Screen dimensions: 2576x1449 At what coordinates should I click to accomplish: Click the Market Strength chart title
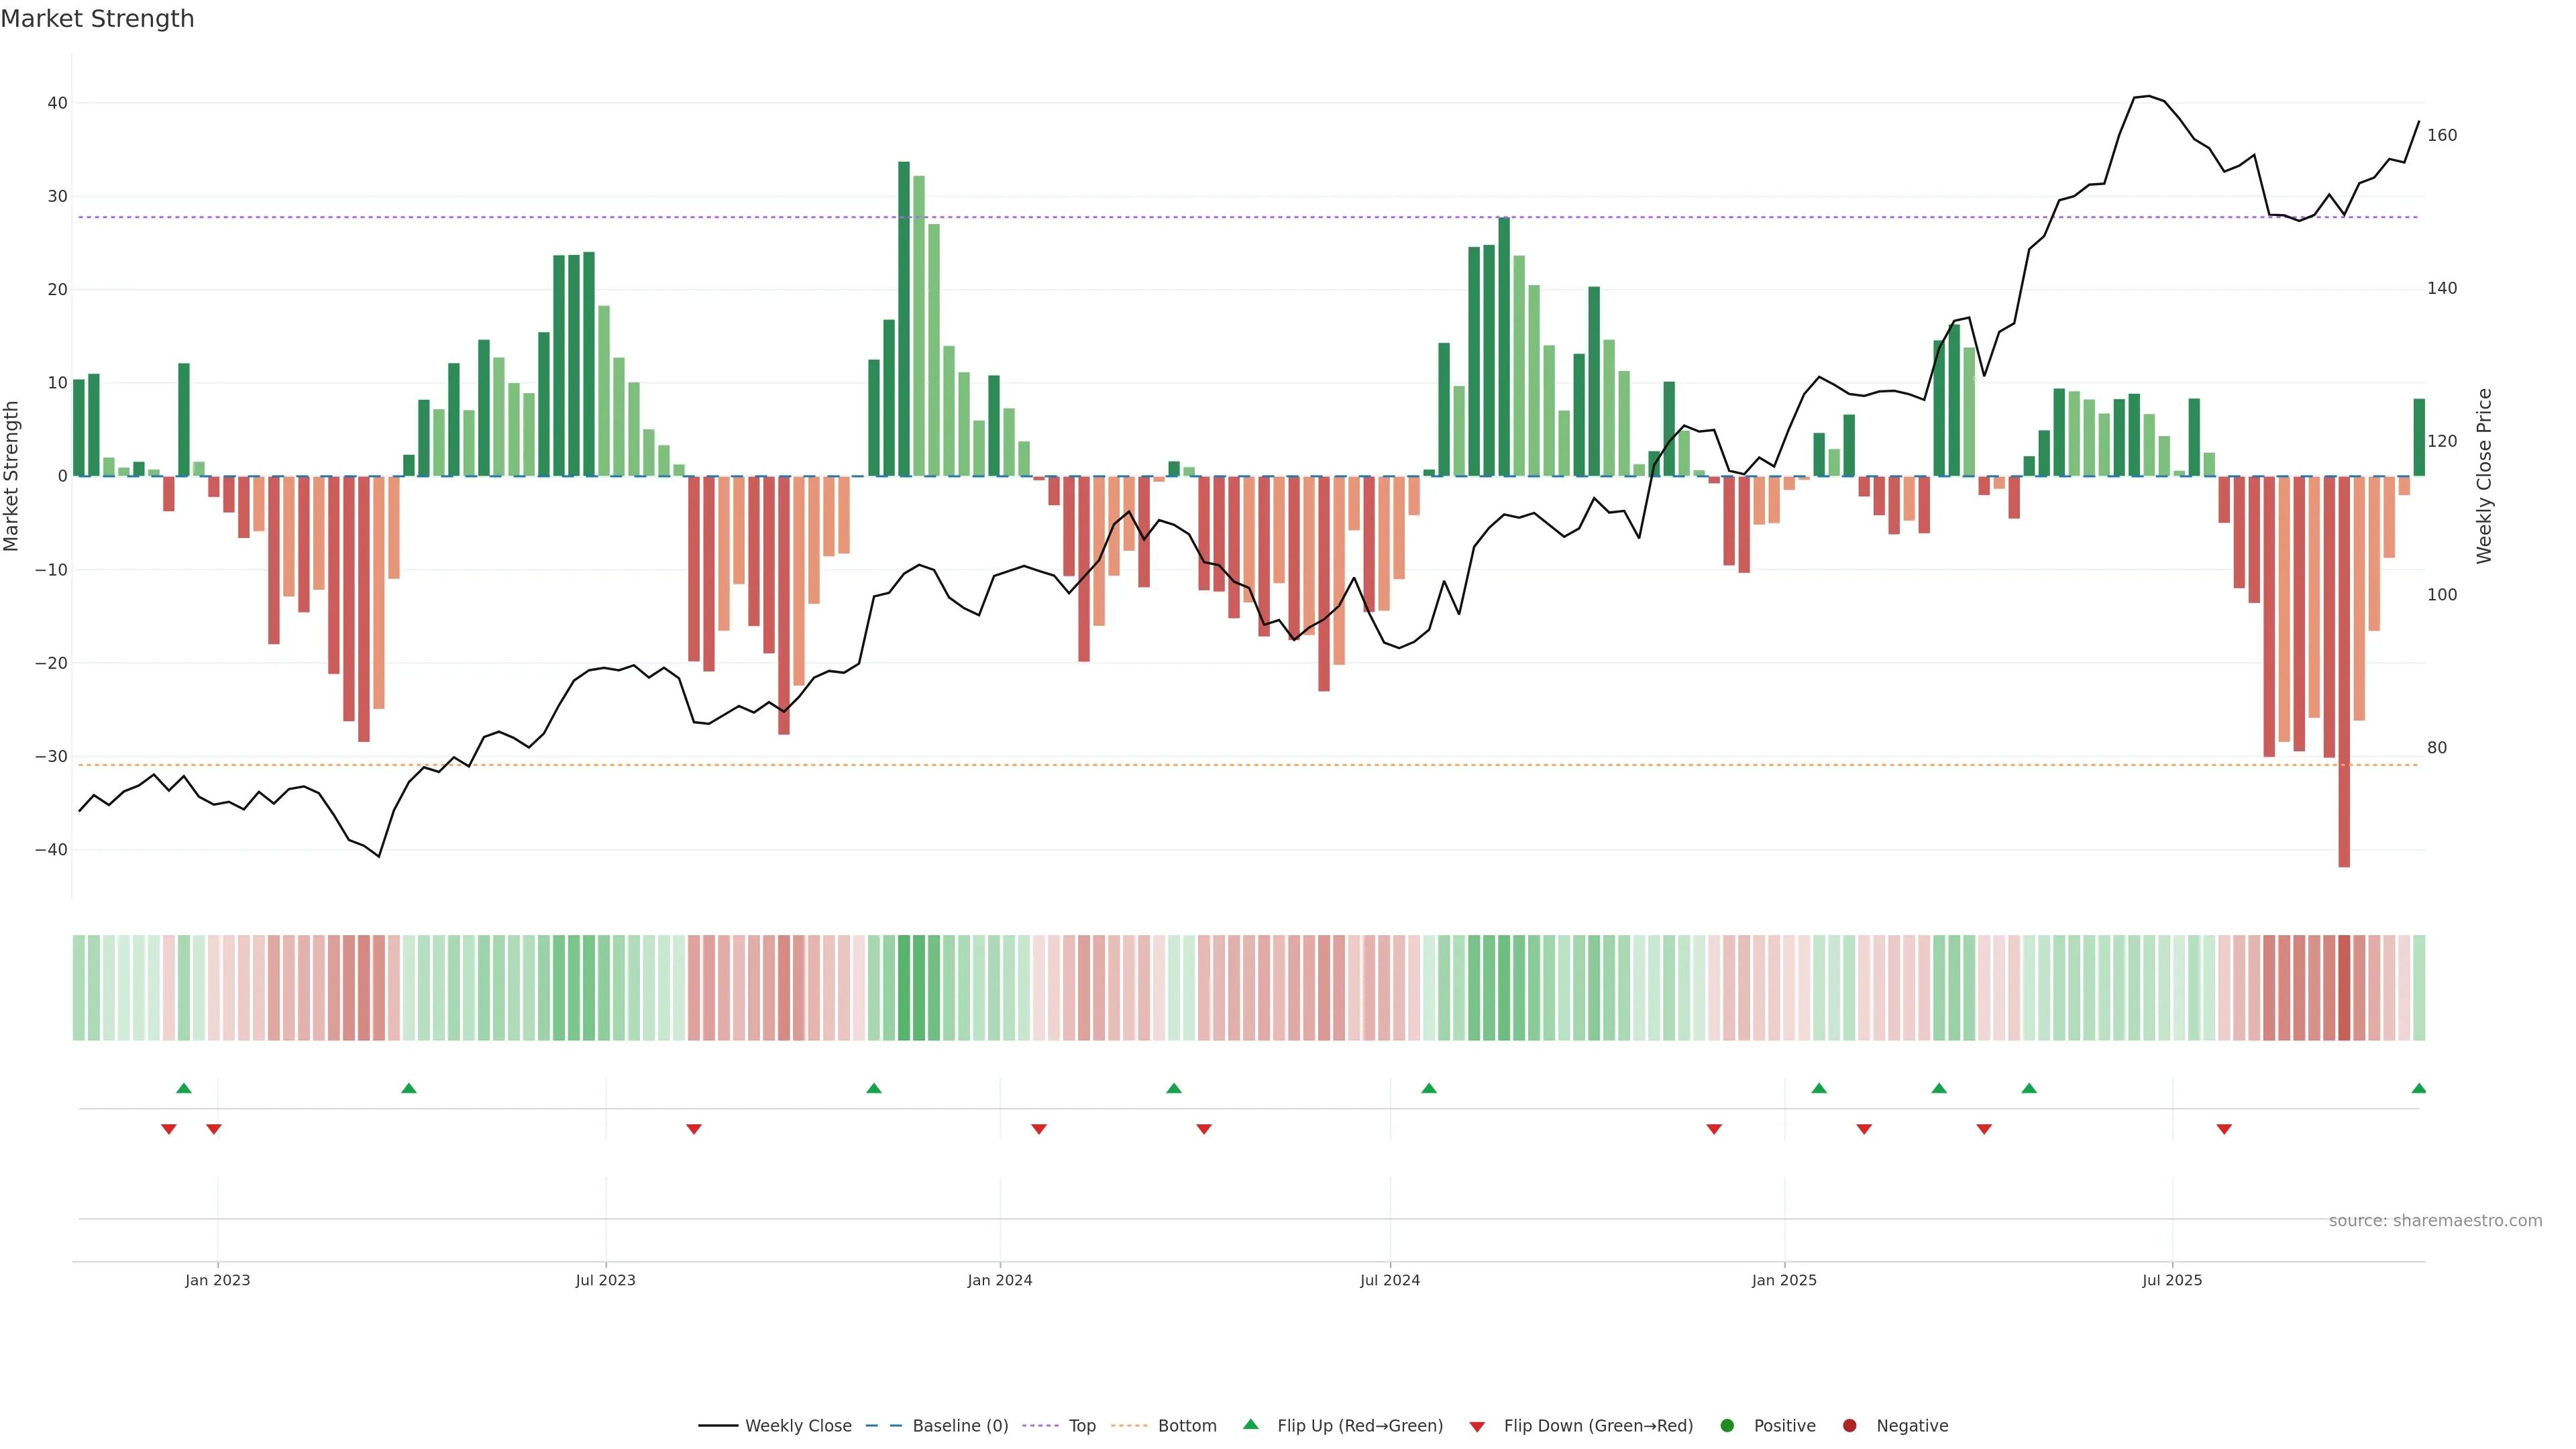click(97, 19)
